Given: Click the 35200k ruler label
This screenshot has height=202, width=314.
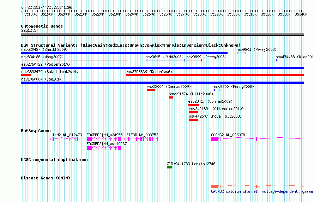Looking at the screenshot, I should click(64, 14).
